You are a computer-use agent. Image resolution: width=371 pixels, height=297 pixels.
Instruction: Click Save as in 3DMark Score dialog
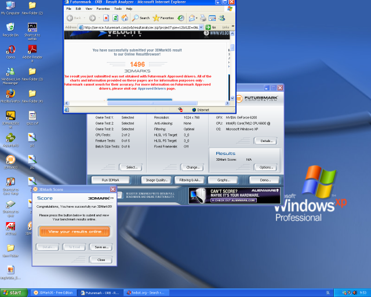tap(101, 247)
